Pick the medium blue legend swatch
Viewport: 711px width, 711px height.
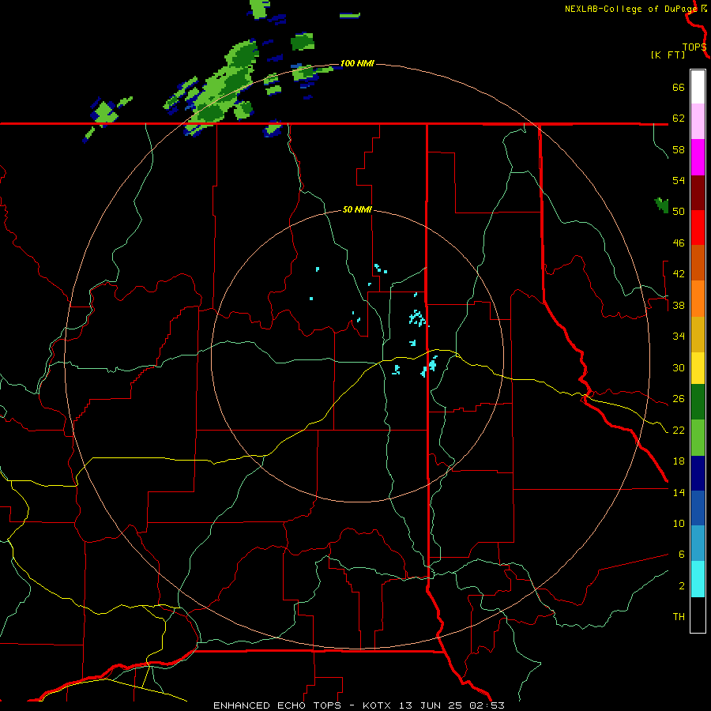pos(698,508)
